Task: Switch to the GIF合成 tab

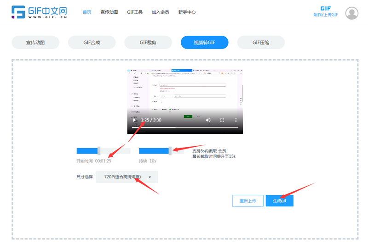Action: (92, 43)
